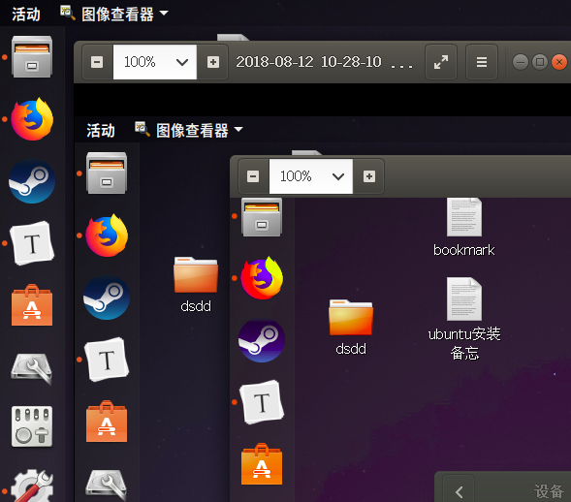Zoom out with the minus button in the header bar
This screenshot has height=502, width=571.
(97, 62)
